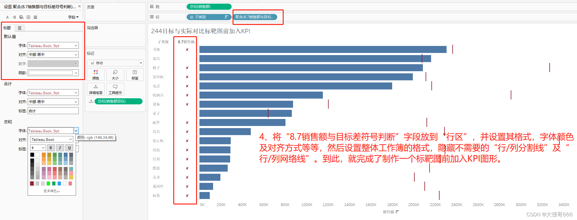Close the format pane with X

tap(80, 6)
